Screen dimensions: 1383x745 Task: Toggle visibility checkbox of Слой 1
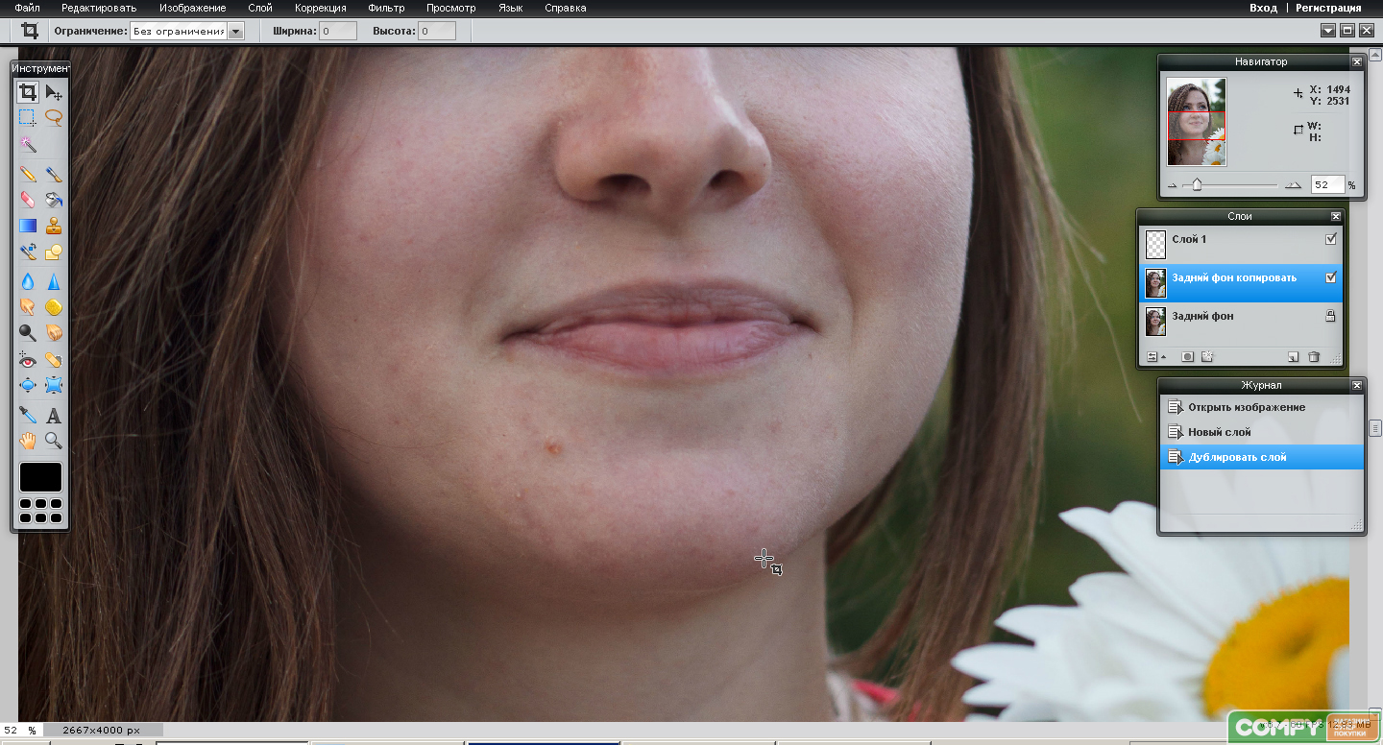1330,239
